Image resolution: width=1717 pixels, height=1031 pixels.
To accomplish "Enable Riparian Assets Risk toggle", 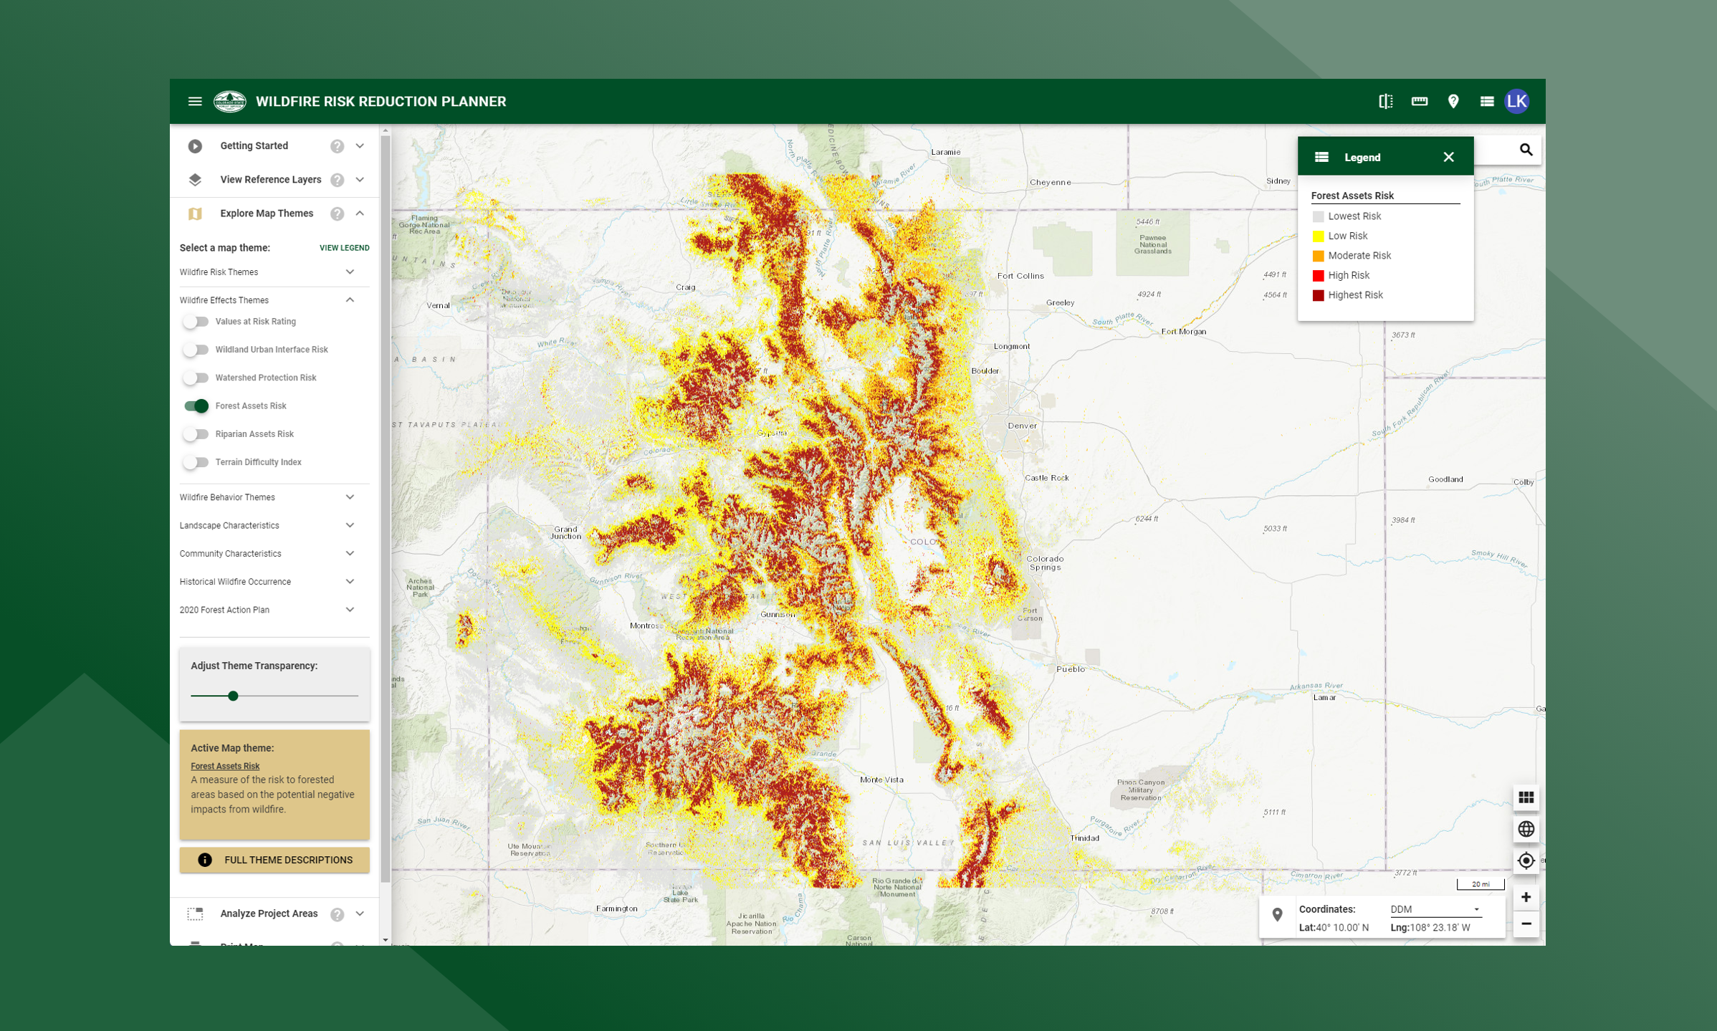I will (x=196, y=434).
